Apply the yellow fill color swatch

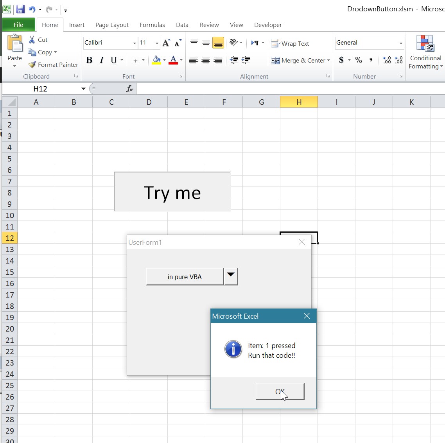[156, 60]
